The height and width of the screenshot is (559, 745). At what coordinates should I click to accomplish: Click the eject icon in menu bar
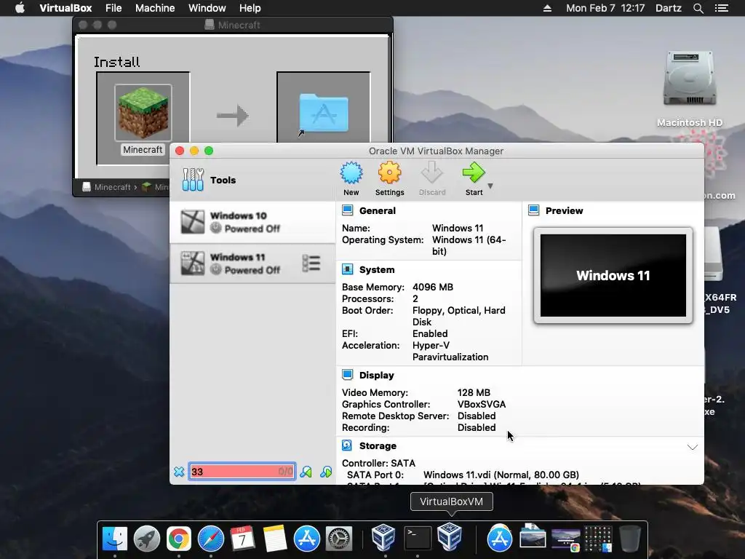click(547, 8)
